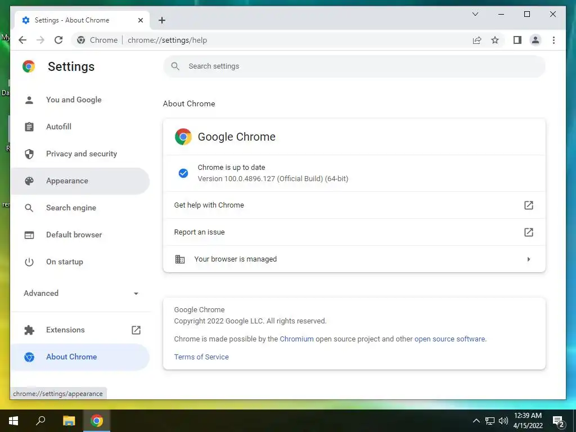Go to Privacy and security
The height and width of the screenshot is (432, 576).
tap(80, 154)
